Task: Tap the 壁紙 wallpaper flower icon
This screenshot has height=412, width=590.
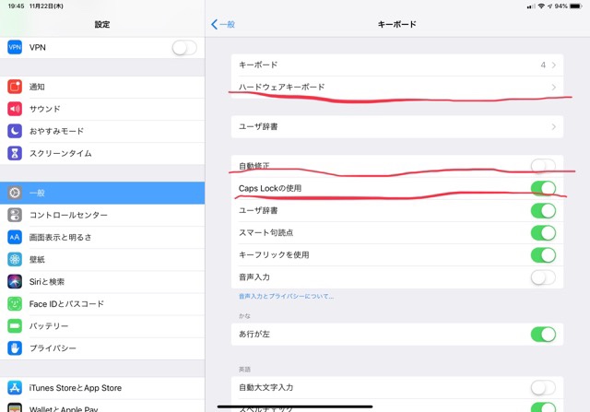Action: pyautogui.click(x=15, y=259)
